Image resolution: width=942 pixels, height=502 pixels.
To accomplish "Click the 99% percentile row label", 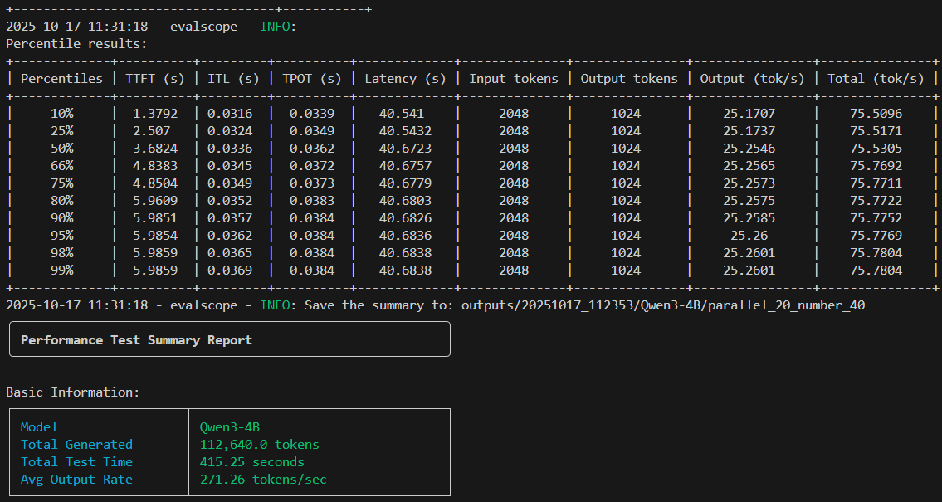I will click(62, 270).
